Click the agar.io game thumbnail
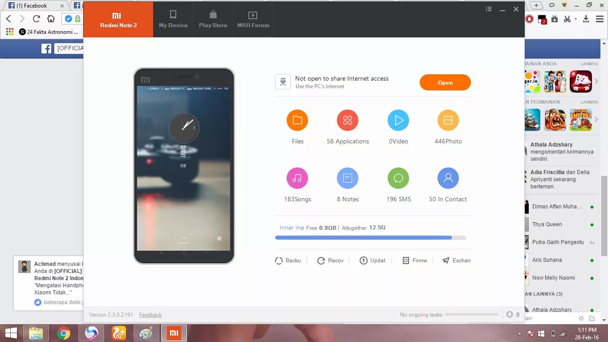This screenshot has height=342, width=608. click(532, 81)
